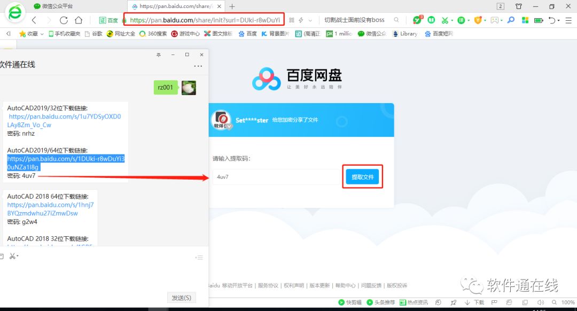Open dropdown beside the undo arrow icon
Screen dimensions: 577x311
click(x=559, y=21)
